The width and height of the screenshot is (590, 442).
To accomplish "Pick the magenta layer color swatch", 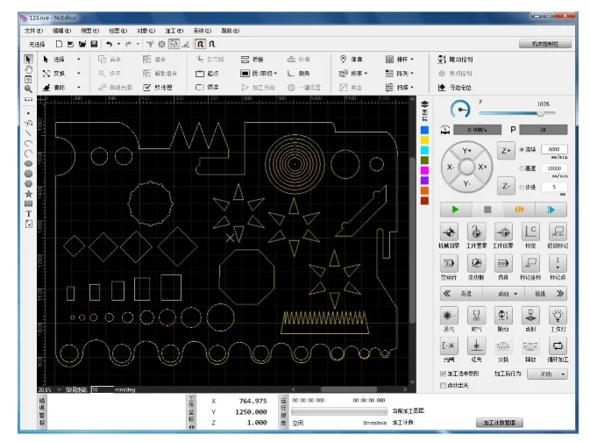I will 424,170.
